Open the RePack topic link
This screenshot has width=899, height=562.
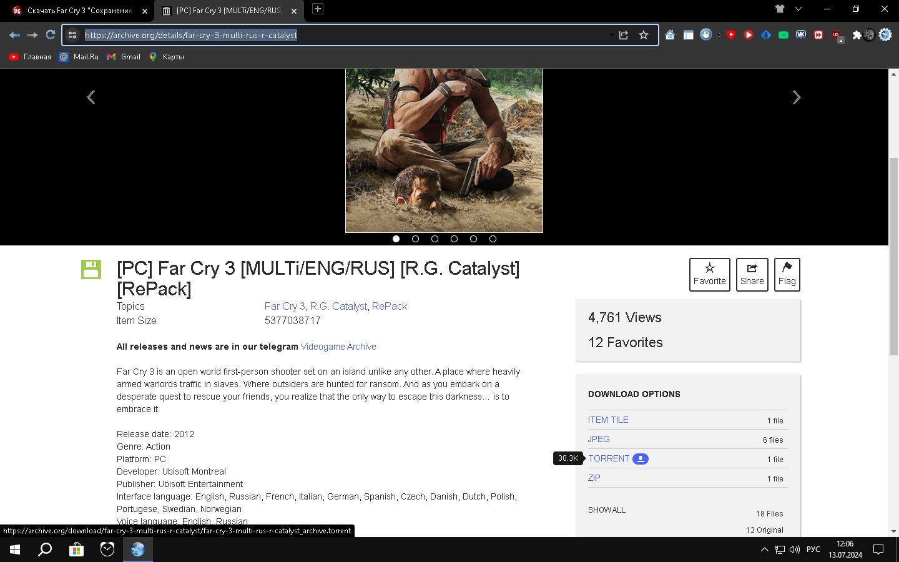click(390, 306)
